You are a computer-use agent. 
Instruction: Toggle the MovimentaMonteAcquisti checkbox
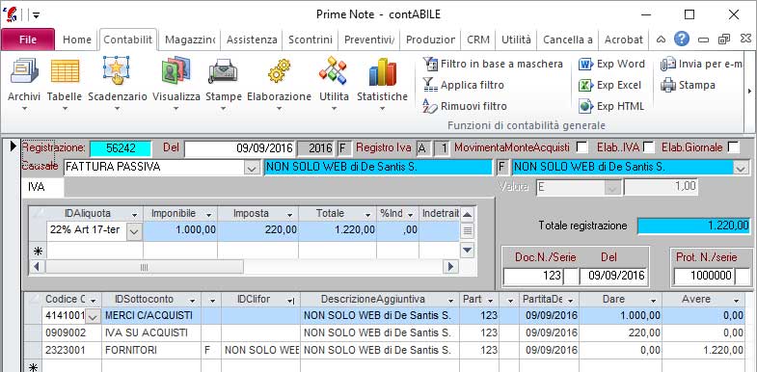tap(582, 147)
